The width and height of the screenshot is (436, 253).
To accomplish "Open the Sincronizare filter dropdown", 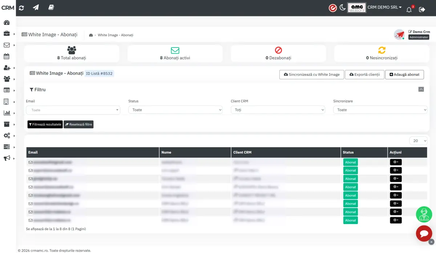I will (x=380, y=110).
